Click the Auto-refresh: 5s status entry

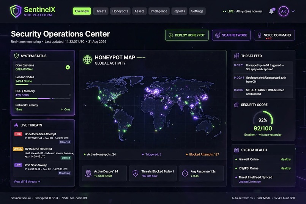click(242, 198)
